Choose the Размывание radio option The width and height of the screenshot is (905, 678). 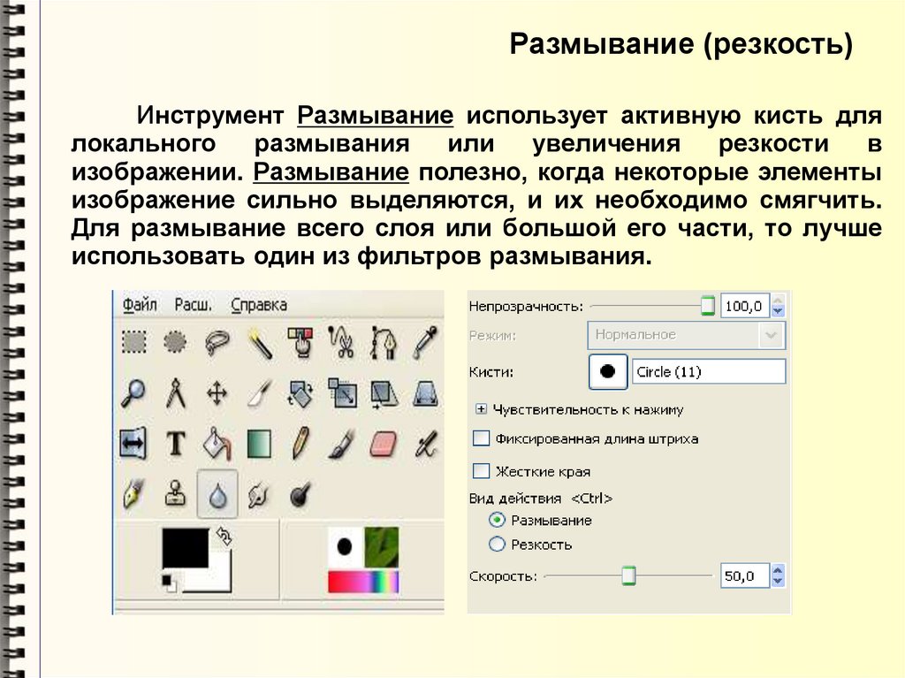pos(497,520)
